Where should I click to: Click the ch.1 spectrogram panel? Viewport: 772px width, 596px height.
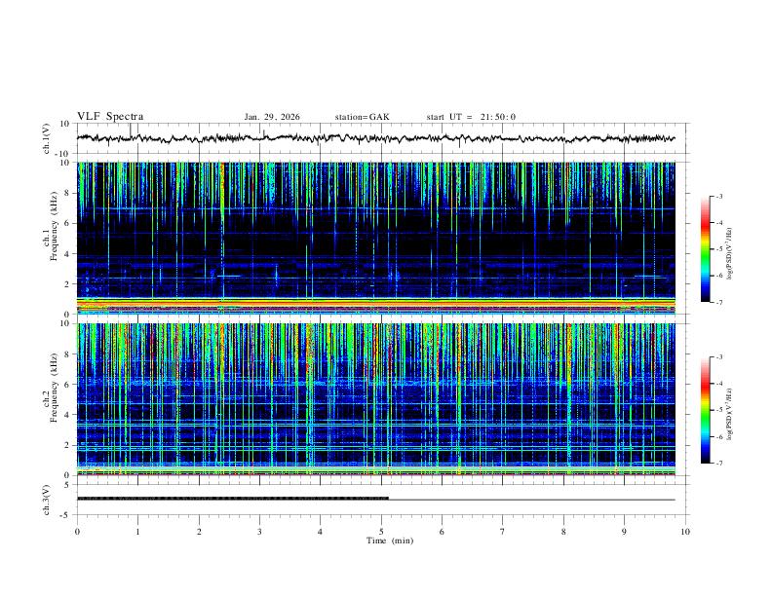click(376, 238)
